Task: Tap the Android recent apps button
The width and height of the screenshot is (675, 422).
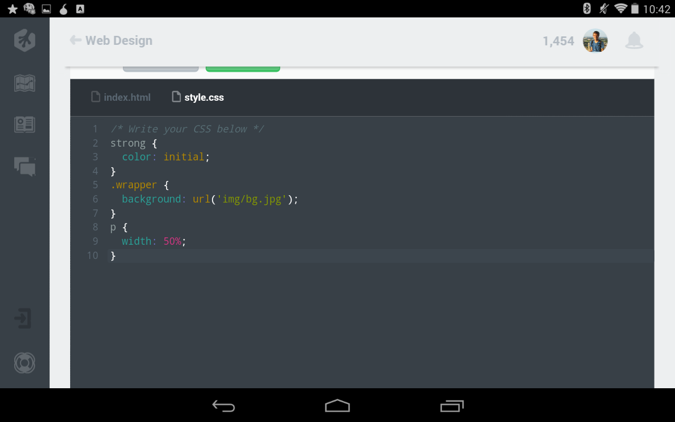Action: tap(452, 406)
